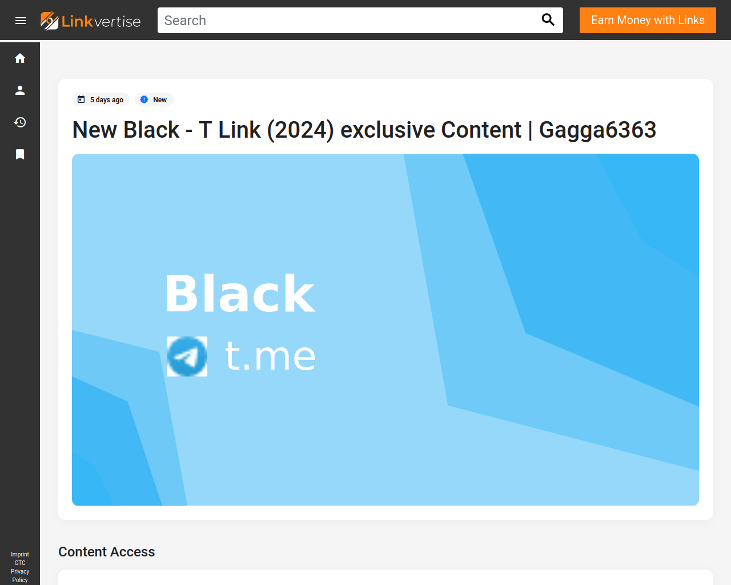The height and width of the screenshot is (585, 731).
Task: Click the New tag chip
Action: point(154,99)
